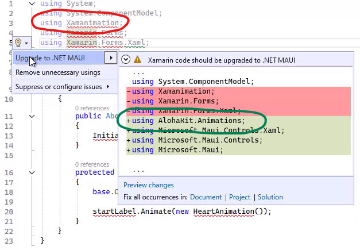The image size is (360, 250).
Task: Click '+using AlohaKit.Animations;' in the preview
Action: tap(186, 121)
